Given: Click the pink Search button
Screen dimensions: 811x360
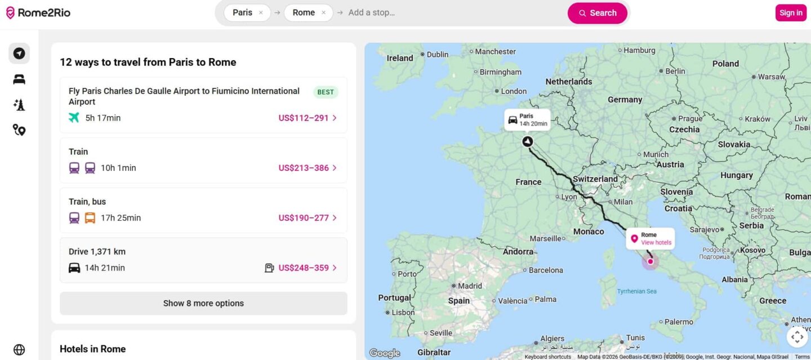Looking at the screenshot, I should click(x=598, y=13).
